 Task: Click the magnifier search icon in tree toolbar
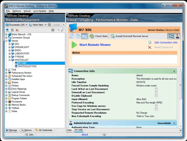[x=63, y=30]
